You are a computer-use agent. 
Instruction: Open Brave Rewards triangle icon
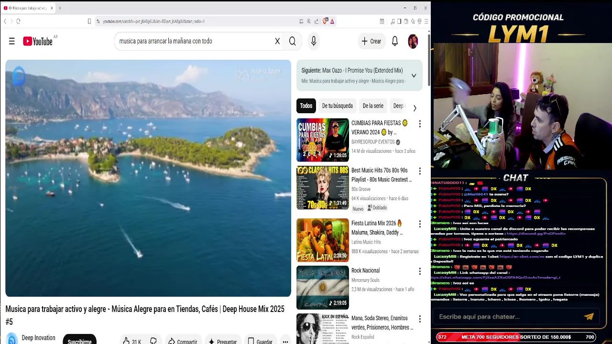(332, 21)
